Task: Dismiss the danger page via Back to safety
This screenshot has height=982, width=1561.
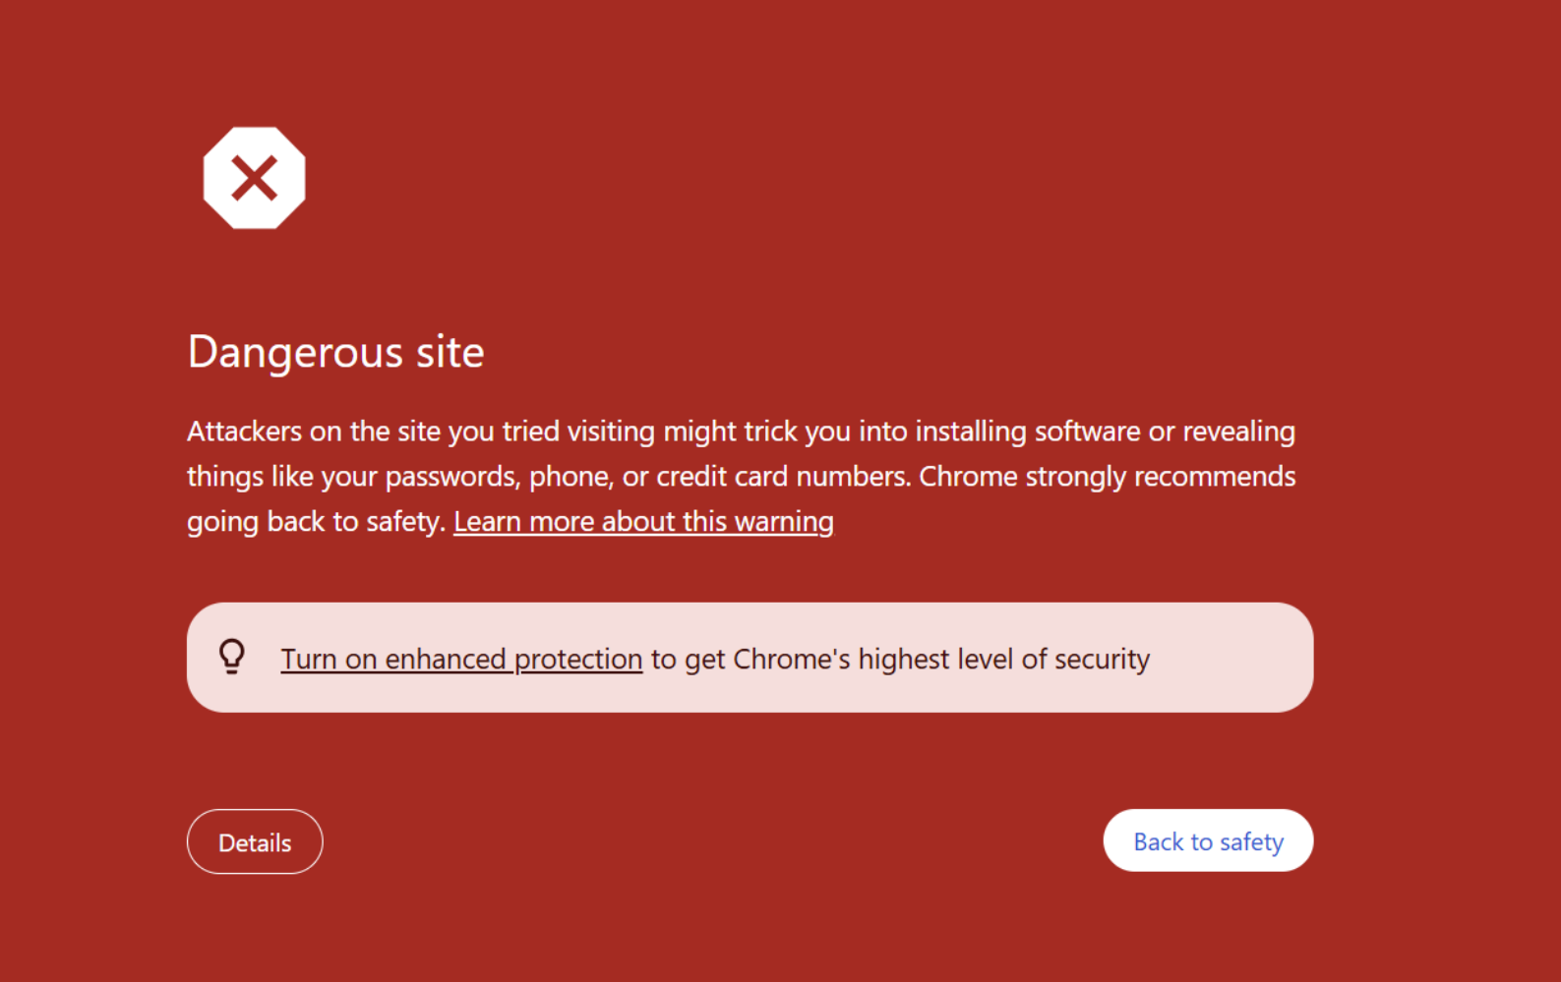Action: tap(1208, 841)
